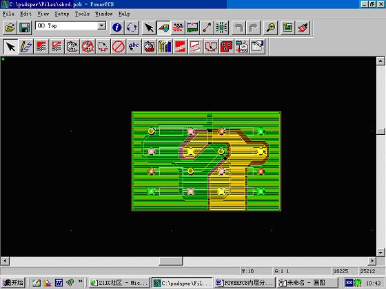Switch to the POWERPCB Word document taskbar button
This screenshot has height=289, width=386.
245,283
